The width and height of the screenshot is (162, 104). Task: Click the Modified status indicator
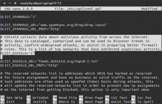[149, 9]
